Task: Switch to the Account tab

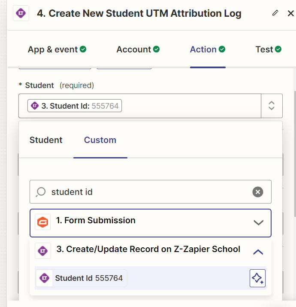Action: point(138,49)
